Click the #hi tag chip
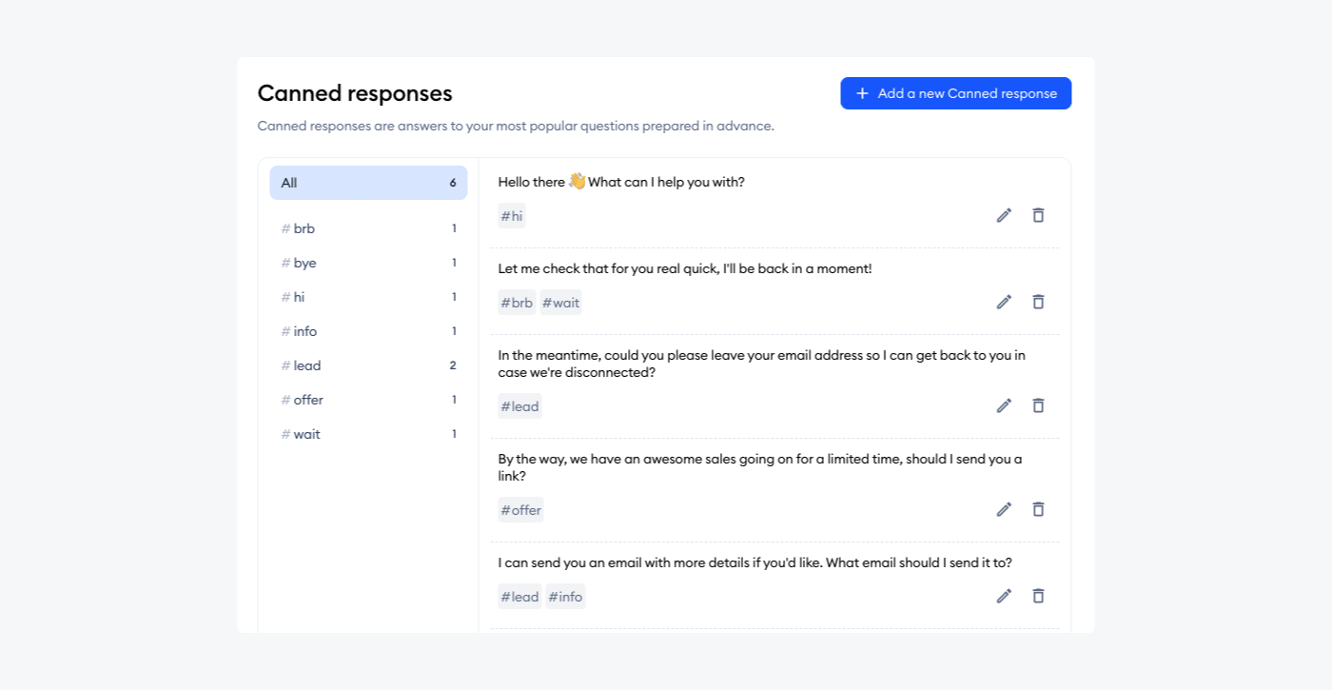 coord(512,216)
